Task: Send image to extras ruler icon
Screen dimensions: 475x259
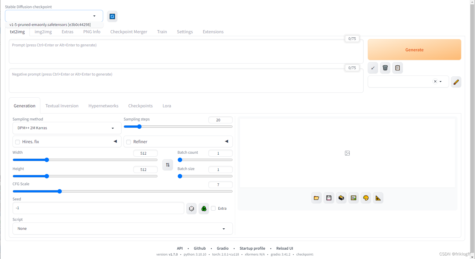Action: coord(378,198)
